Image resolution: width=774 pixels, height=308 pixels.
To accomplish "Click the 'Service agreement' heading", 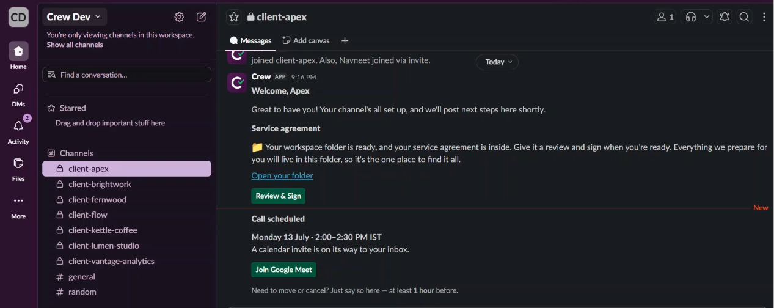I will pos(286,129).
